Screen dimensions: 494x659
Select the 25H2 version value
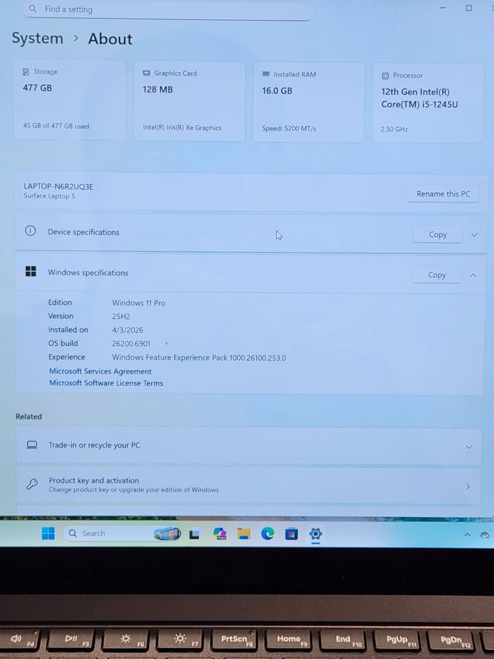tap(121, 316)
